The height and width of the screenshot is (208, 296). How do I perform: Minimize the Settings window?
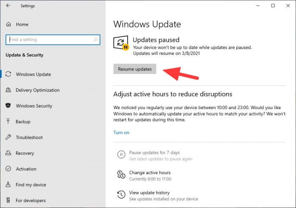click(x=258, y=5)
